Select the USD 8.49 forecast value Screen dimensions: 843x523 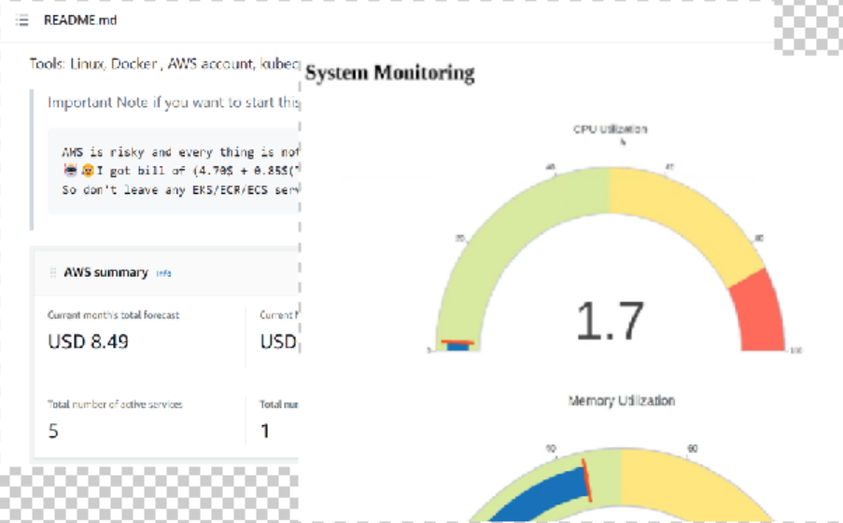click(x=88, y=341)
